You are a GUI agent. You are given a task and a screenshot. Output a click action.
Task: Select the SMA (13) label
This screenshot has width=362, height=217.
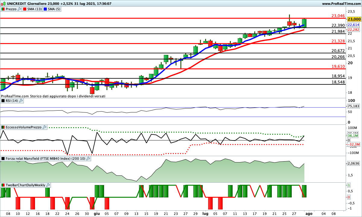pos(35,9)
